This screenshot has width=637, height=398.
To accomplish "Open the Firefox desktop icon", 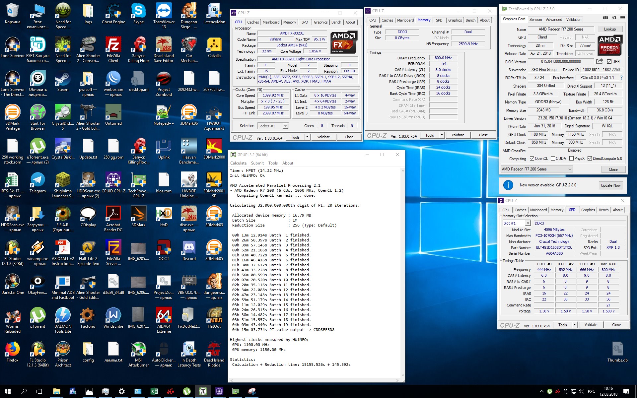I will (x=13, y=352).
